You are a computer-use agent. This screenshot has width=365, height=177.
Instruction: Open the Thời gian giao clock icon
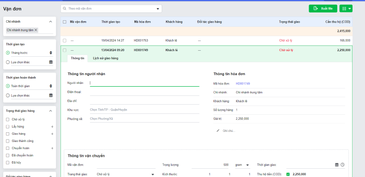(342, 165)
